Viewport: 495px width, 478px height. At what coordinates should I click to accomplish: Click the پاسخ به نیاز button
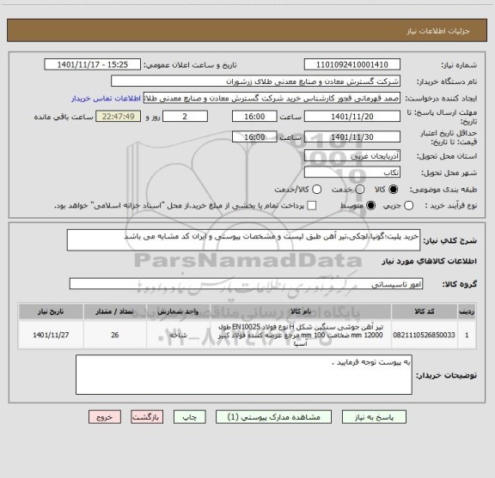pyautogui.click(x=374, y=417)
